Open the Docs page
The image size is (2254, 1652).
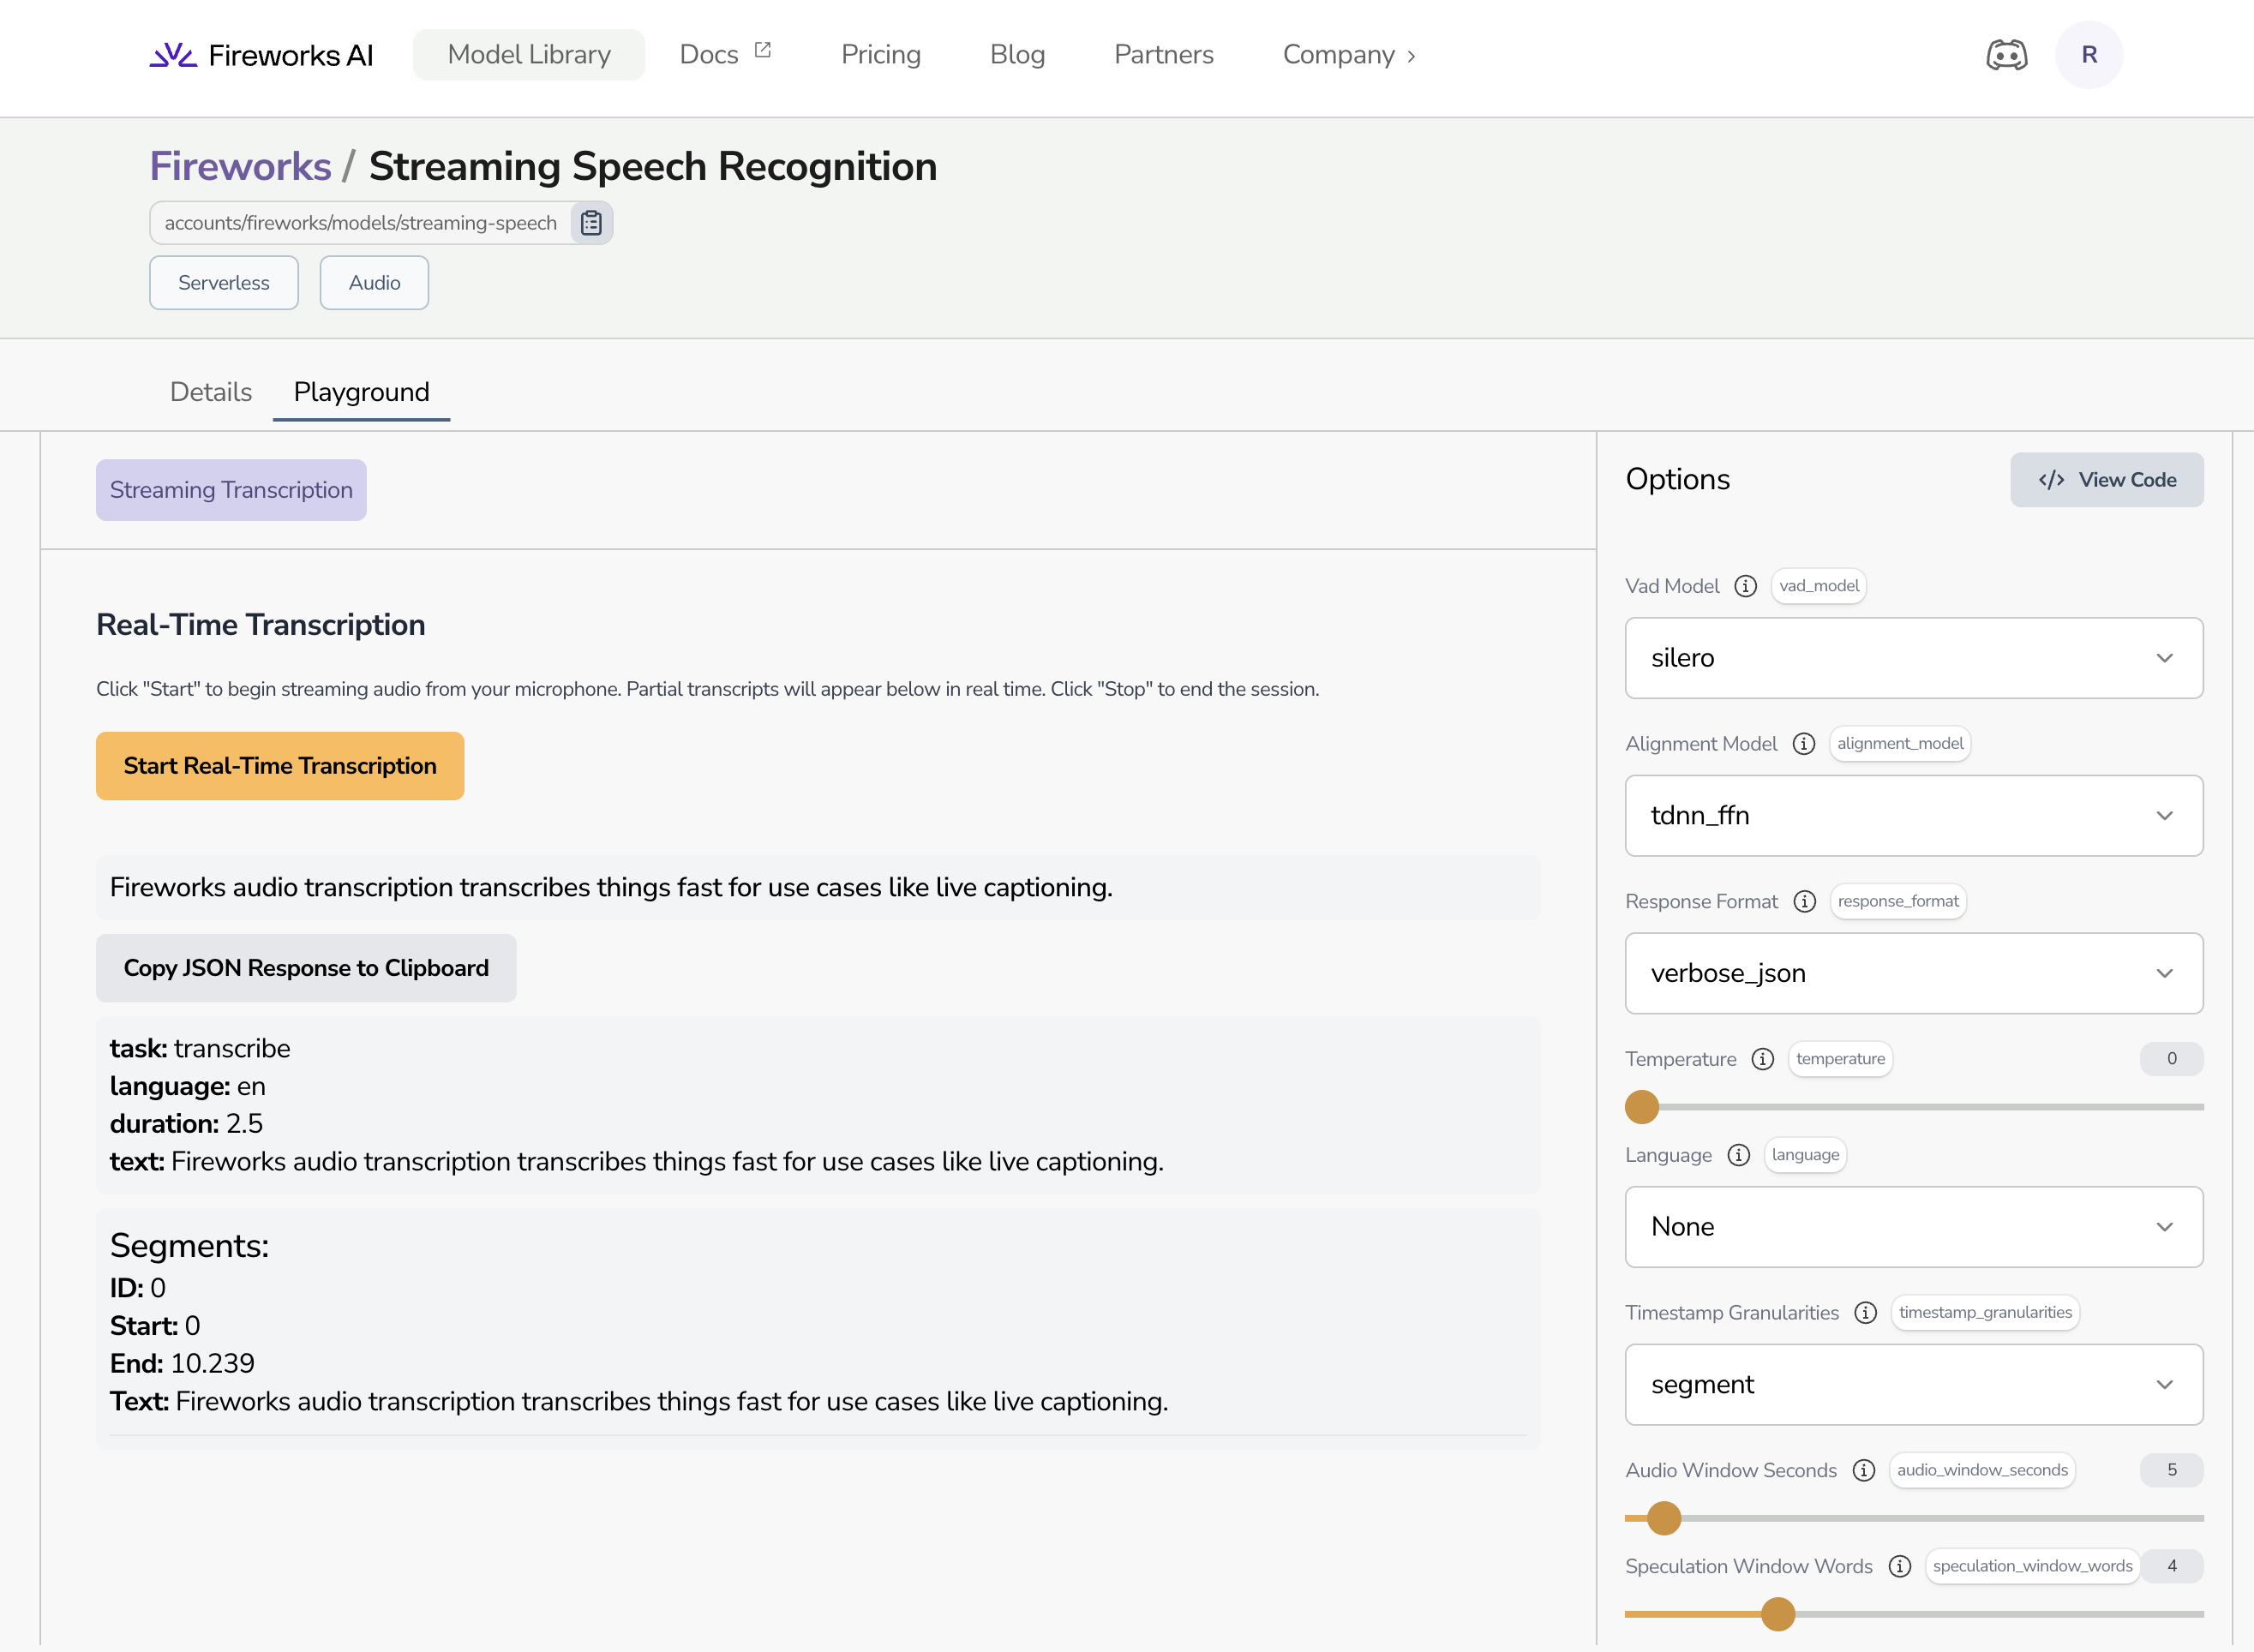(709, 55)
